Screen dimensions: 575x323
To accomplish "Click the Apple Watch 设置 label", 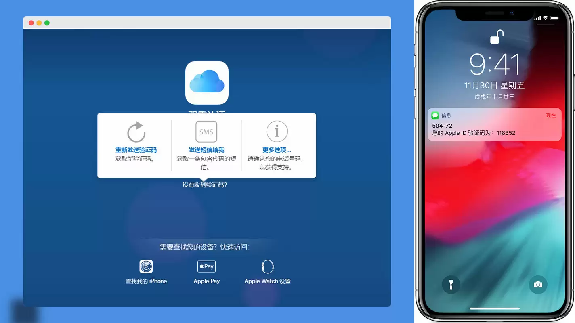I will (267, 281).
